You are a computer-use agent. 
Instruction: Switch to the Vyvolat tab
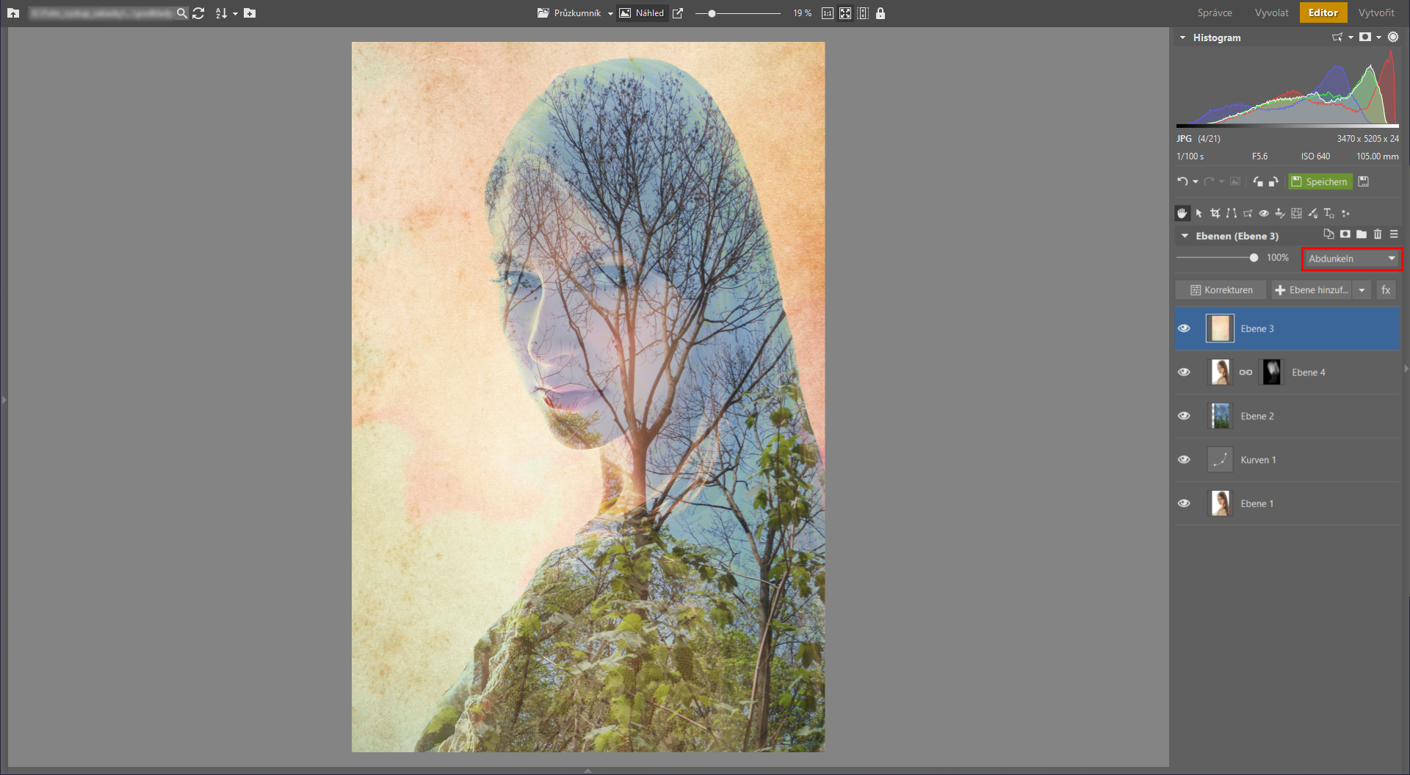1271,12
